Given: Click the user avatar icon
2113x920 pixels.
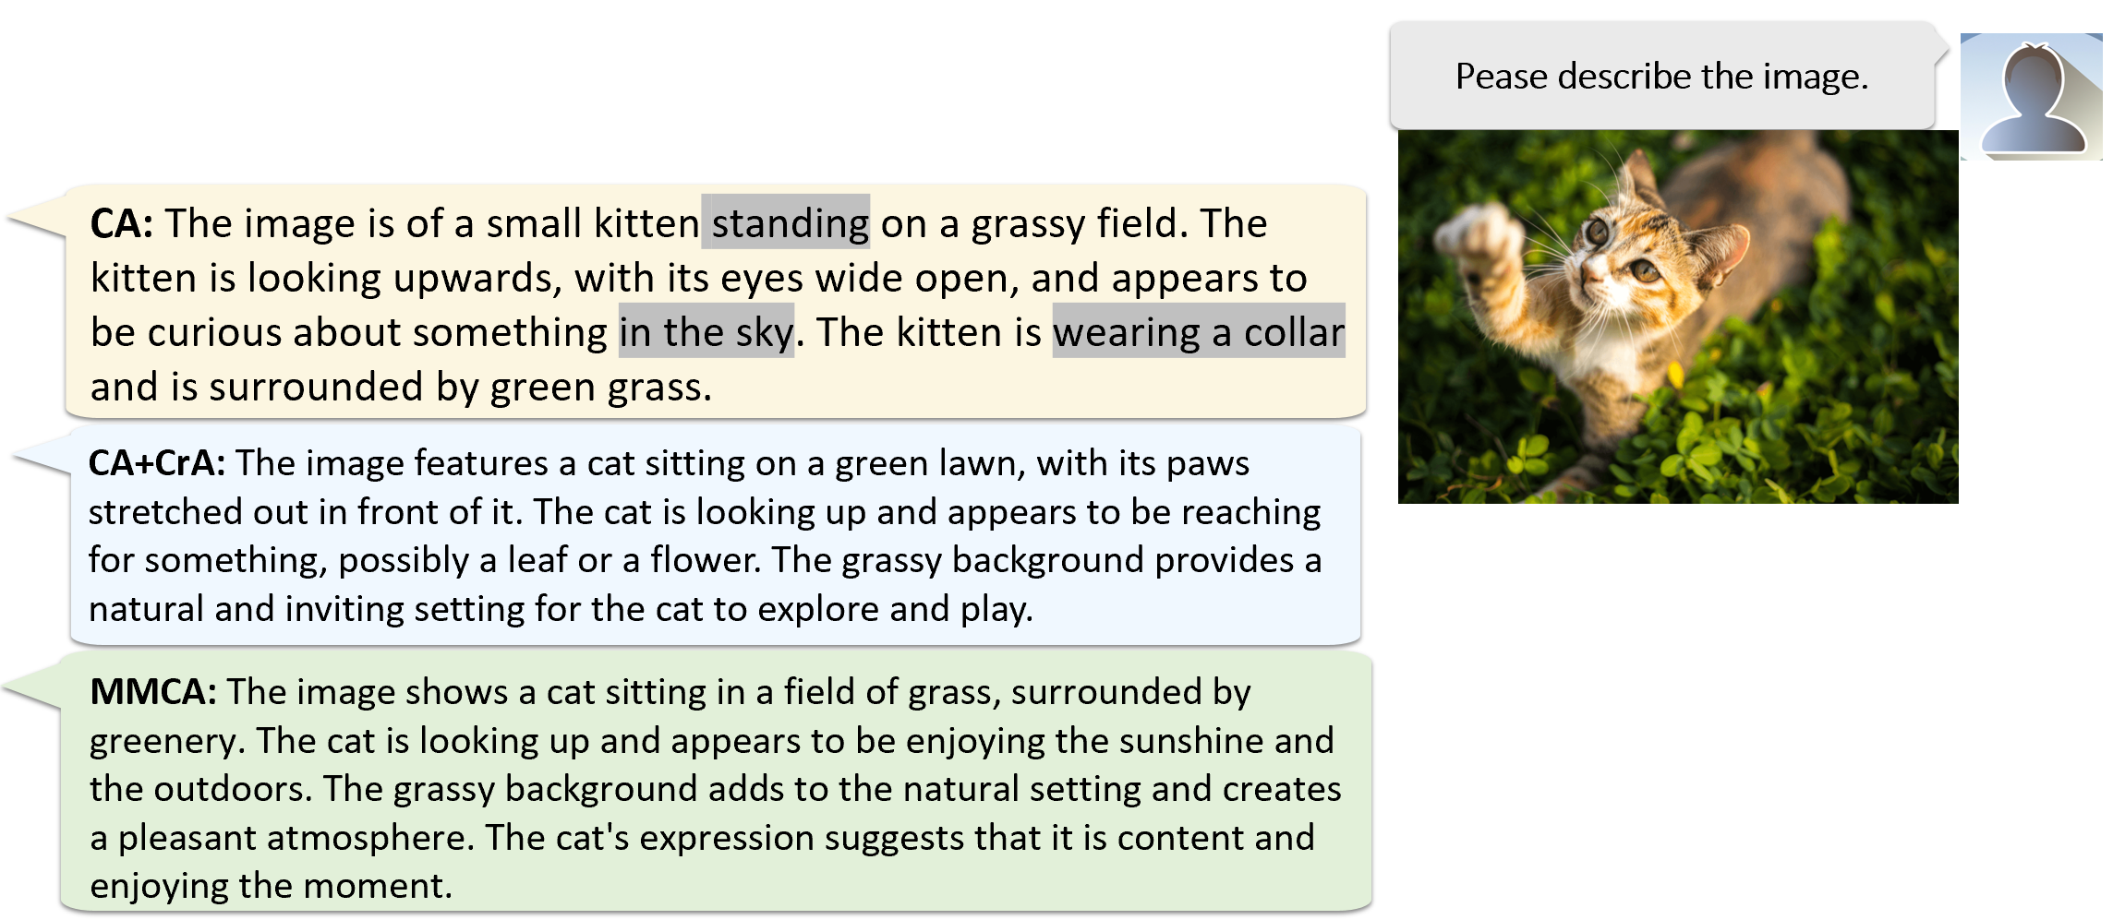Looking at the screenshot, I should click(2031, 97).
